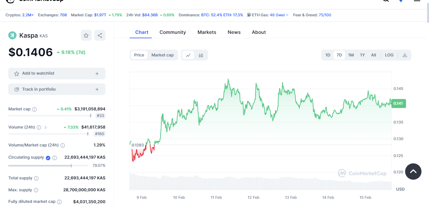Show the Market cap info tooltip icon
Screen dimensions: 429x206
[x=35, y=109]
